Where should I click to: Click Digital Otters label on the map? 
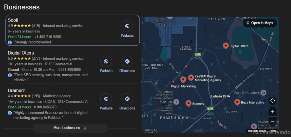(239, 46)
